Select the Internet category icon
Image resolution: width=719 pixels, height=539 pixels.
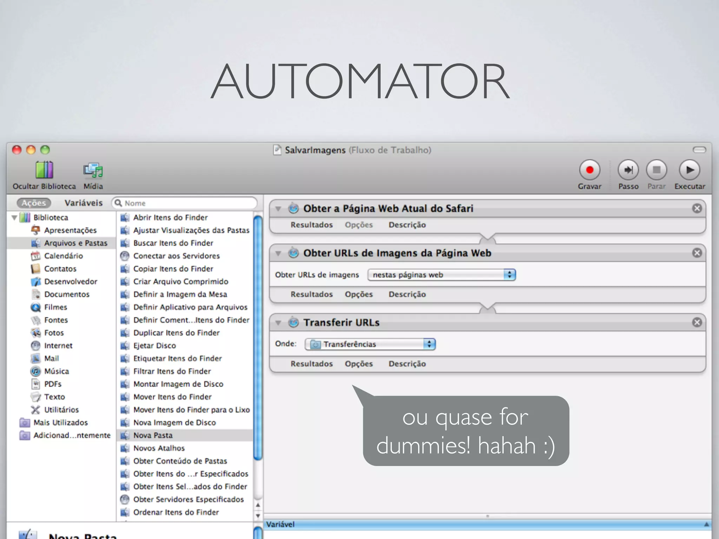tap(35, 346)
